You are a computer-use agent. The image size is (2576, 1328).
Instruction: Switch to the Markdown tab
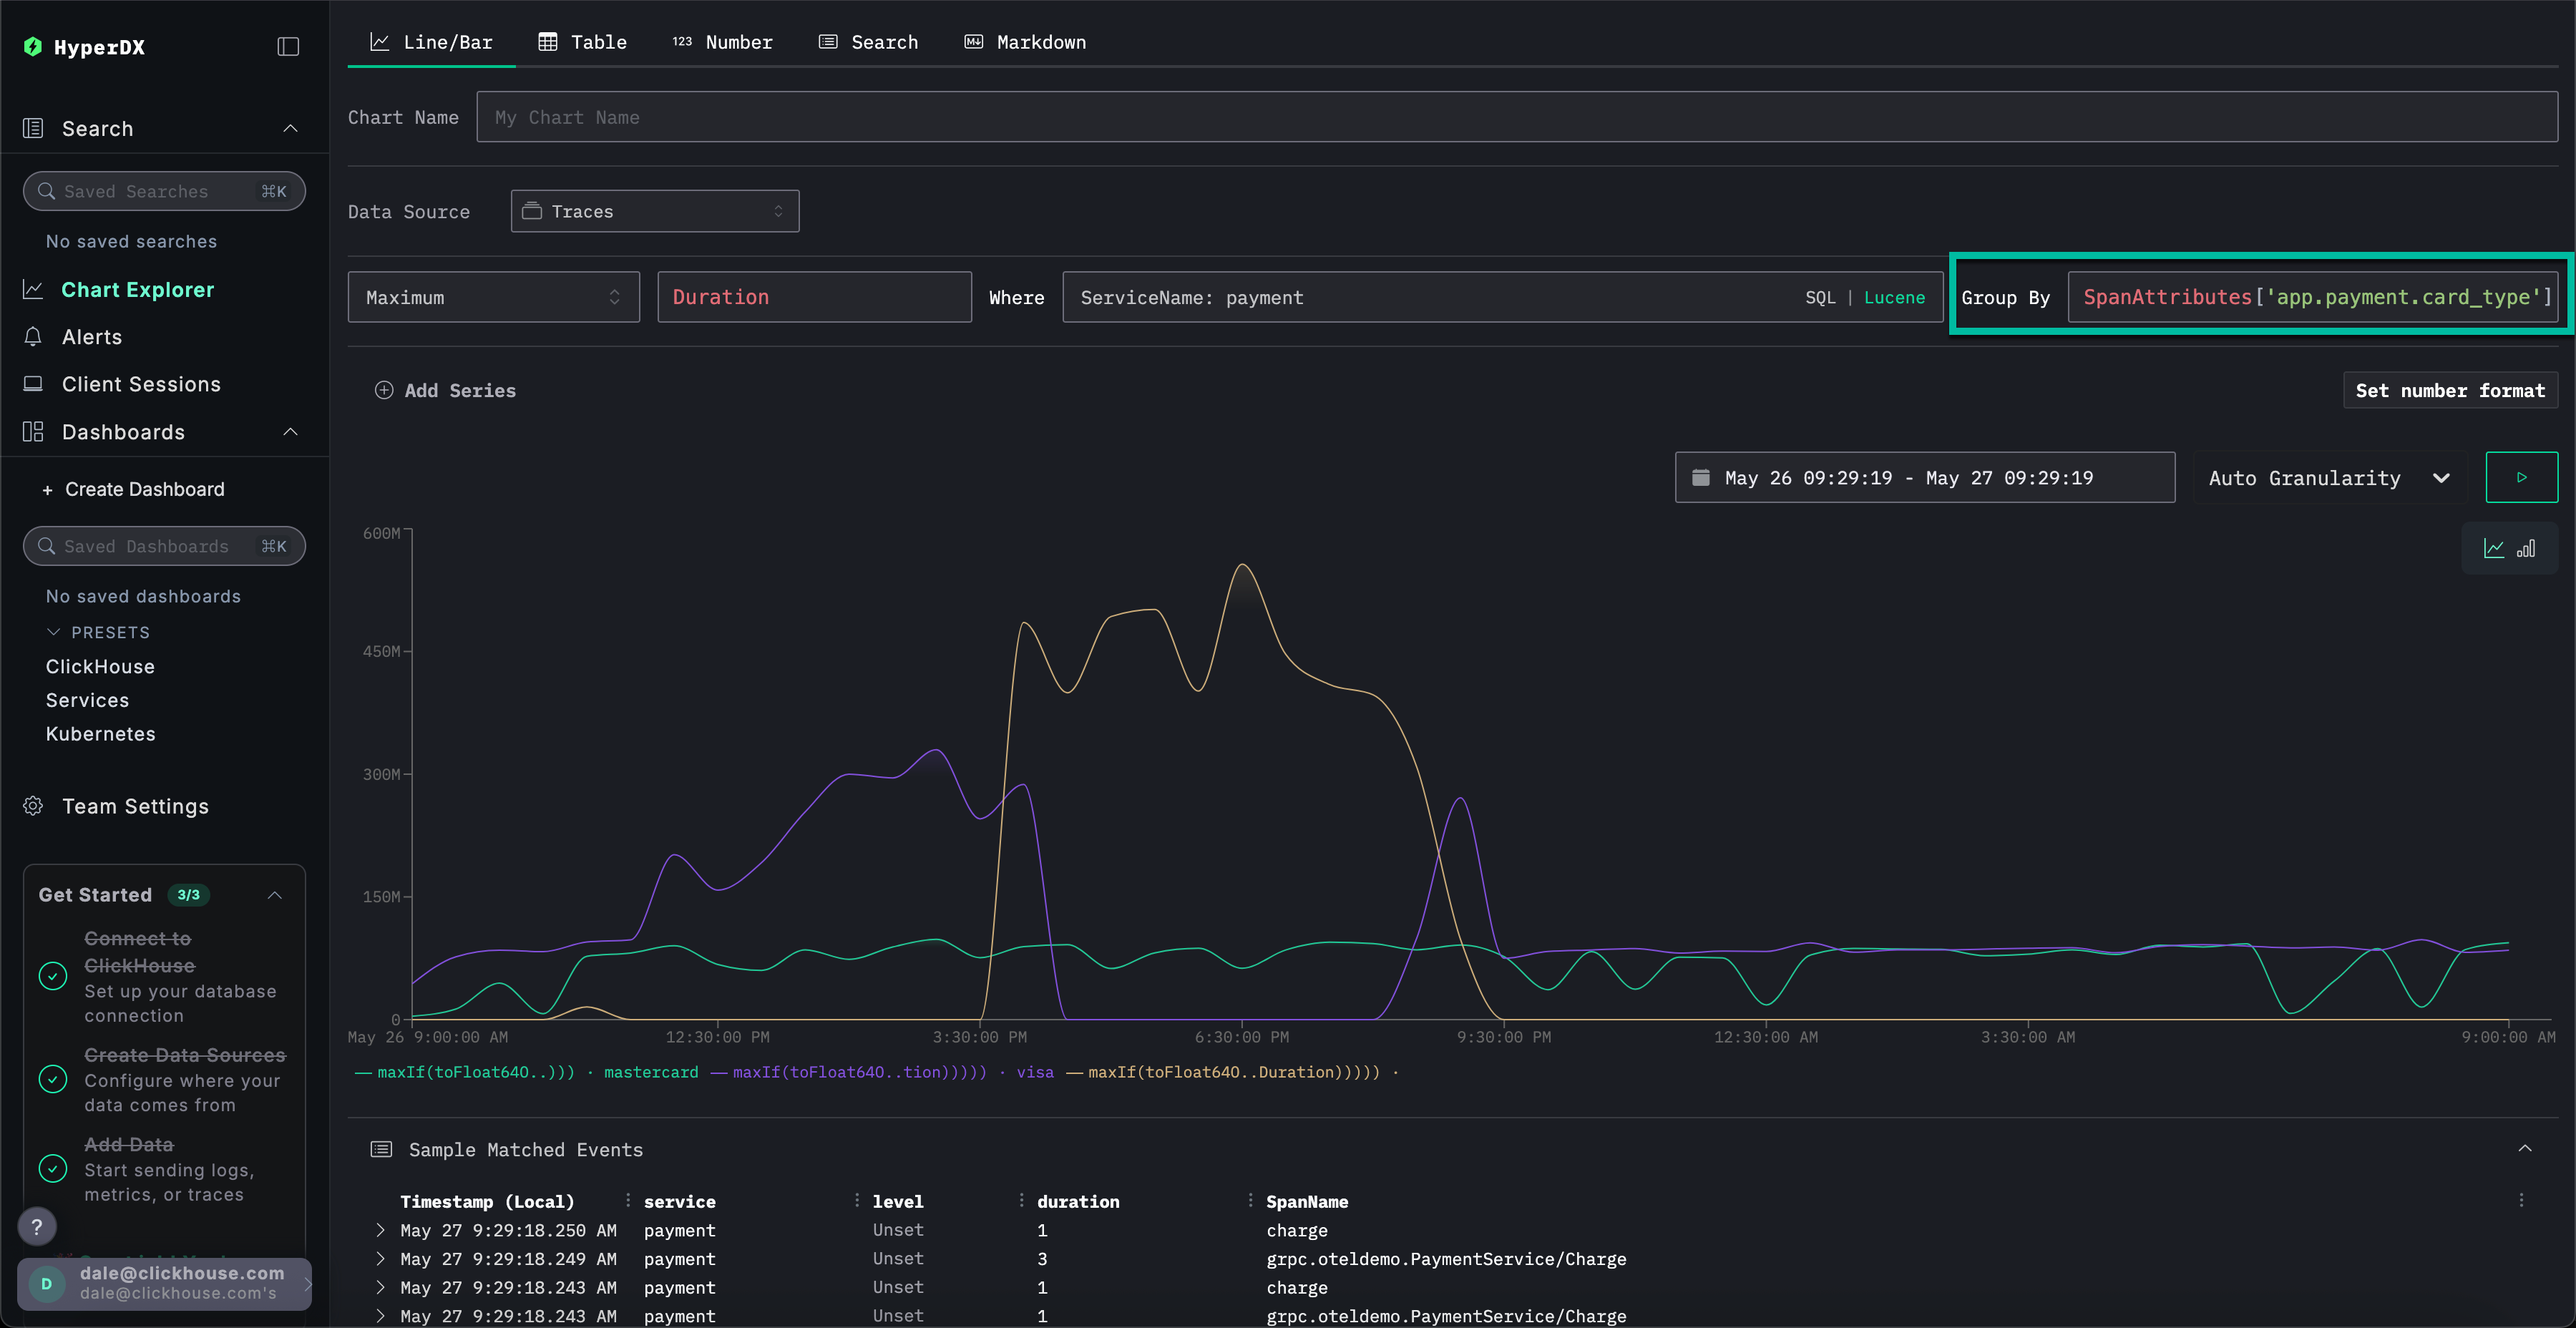(1025, 42)
